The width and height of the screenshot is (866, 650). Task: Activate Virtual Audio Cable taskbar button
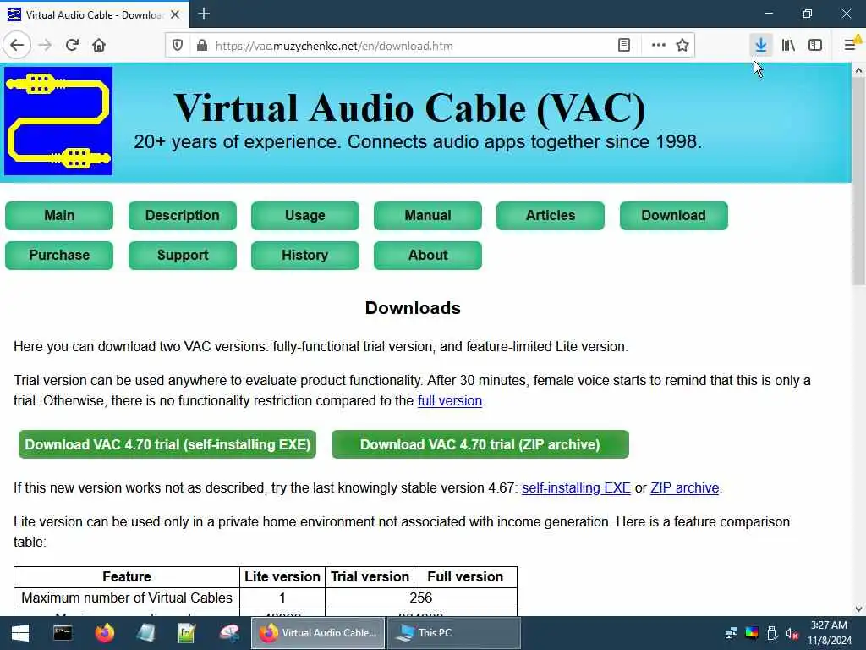(x=318, y=633)
